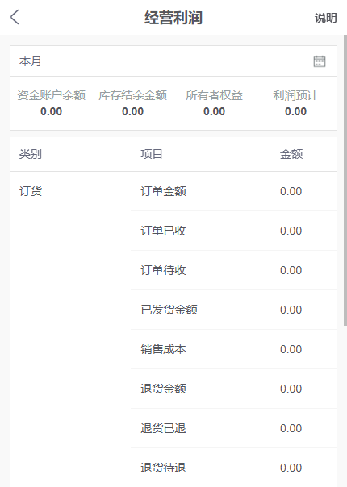Select the 销售成本 row item

[x=163, y=349]
